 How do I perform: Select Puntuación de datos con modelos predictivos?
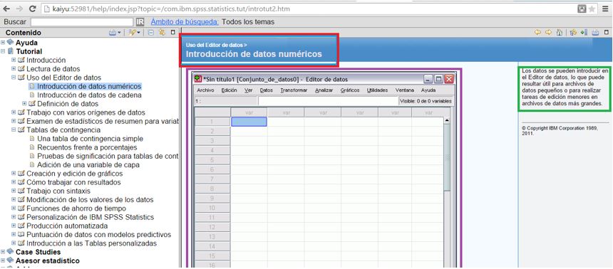pos(99,235)
